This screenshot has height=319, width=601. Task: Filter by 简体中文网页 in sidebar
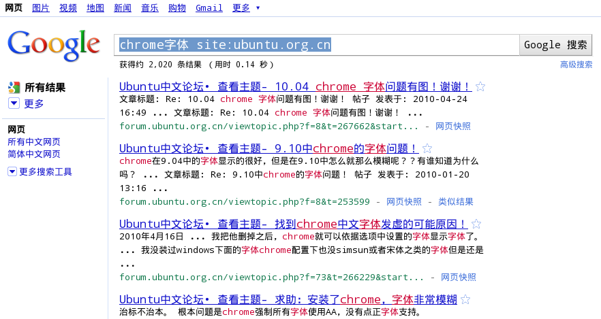34,154
